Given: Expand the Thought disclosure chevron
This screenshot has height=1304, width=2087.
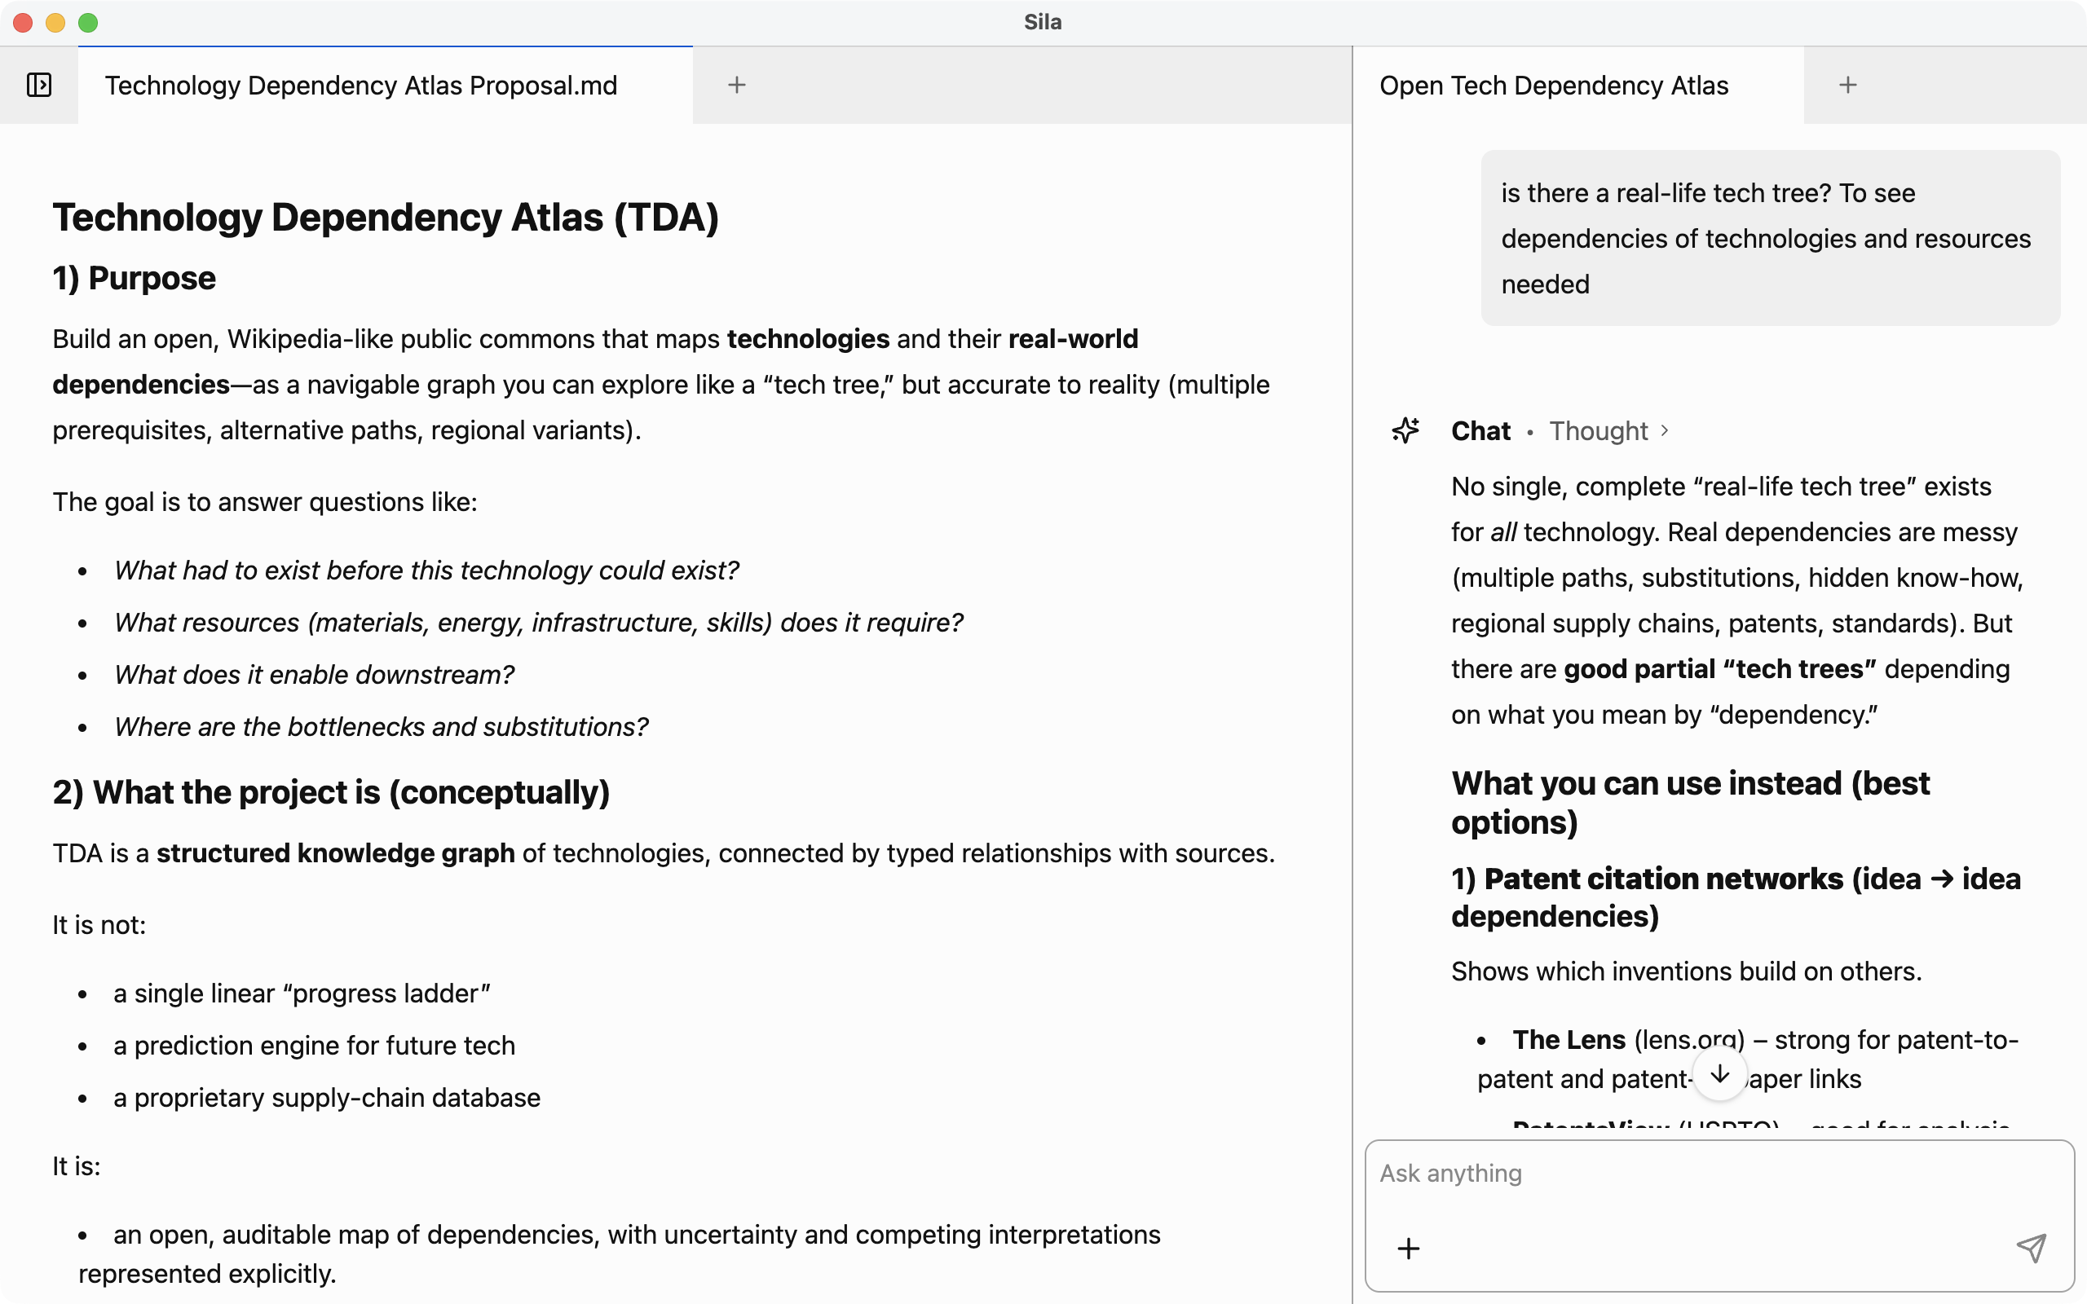Looking at the screenshot, I should pos(1665,430).
